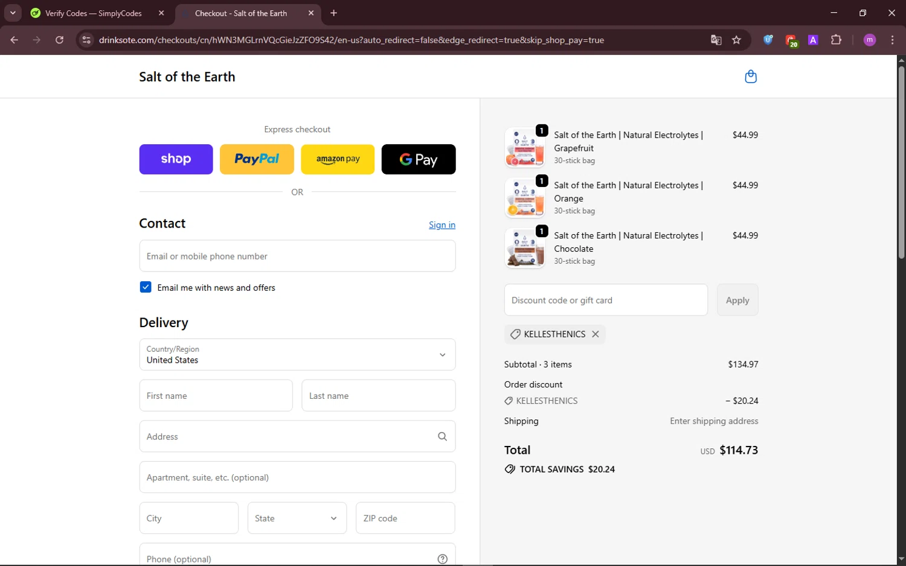The width and height of the screenshot is (906, 566).
Task: Click the browser forward arrow
Action: click(x=37, y=40)
